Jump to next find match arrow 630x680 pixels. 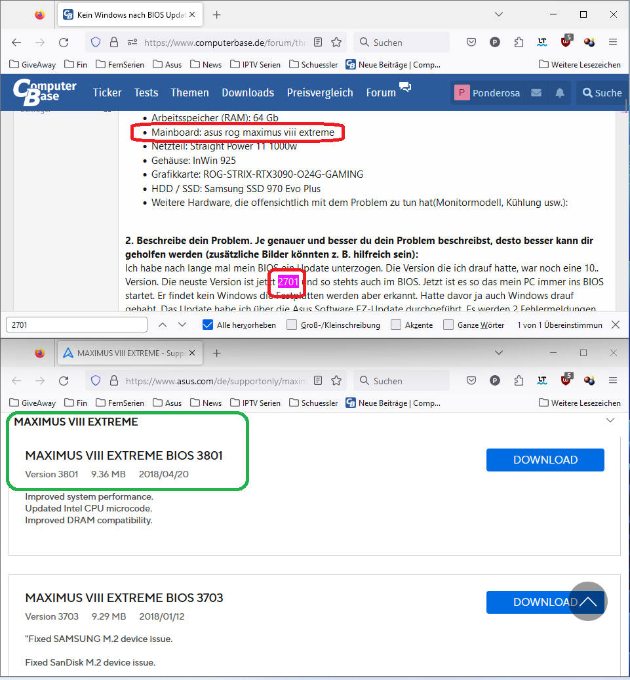pos(182,325)
